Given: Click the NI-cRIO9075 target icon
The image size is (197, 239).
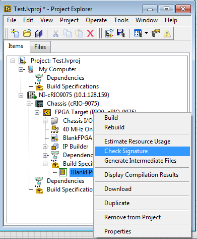Looking at the screenshot, I should pyautogui.click(x=32, y=95).
